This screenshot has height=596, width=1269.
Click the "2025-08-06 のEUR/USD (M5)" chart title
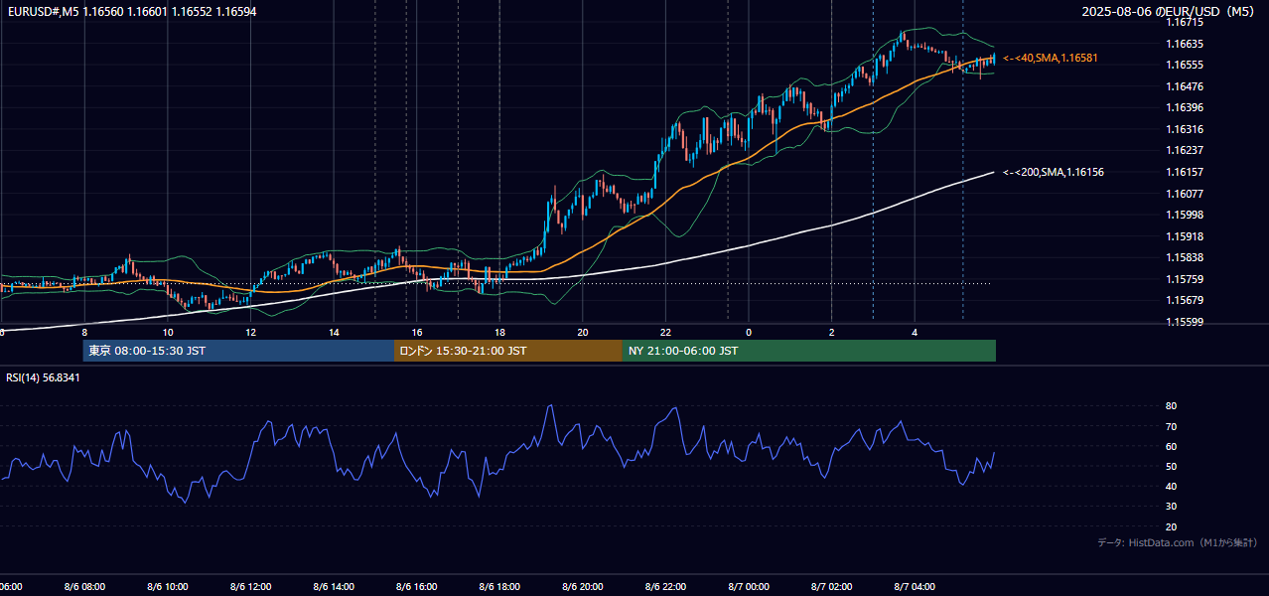[x=1170, y=12]
